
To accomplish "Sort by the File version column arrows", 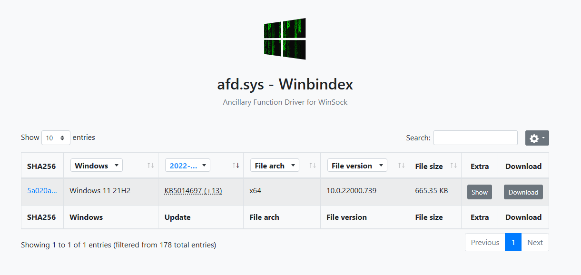I will click(x=402, y=166).
